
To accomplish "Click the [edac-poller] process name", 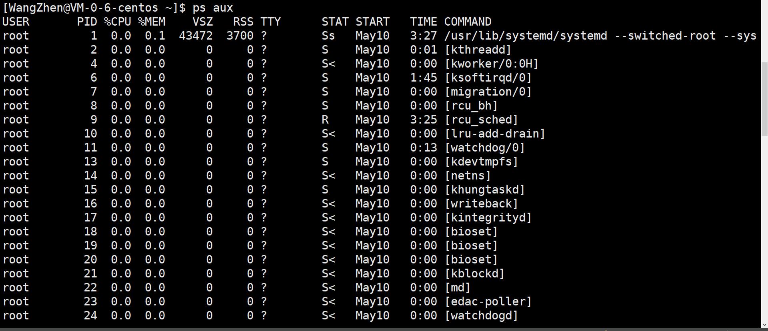I will [488, 301].
